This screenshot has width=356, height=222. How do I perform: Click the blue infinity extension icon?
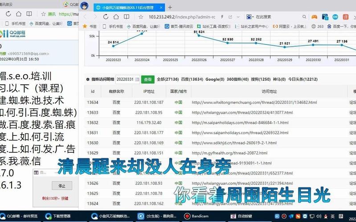pyautogui.click(x=335, y=17)
